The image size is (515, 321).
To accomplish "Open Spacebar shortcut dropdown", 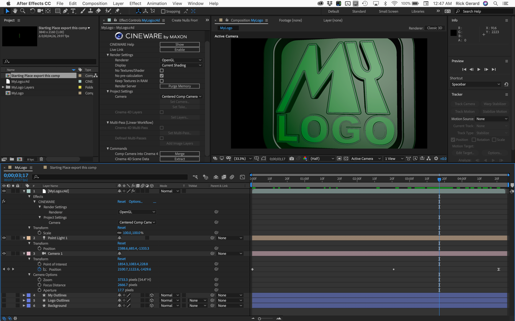I will coord(476,84).
